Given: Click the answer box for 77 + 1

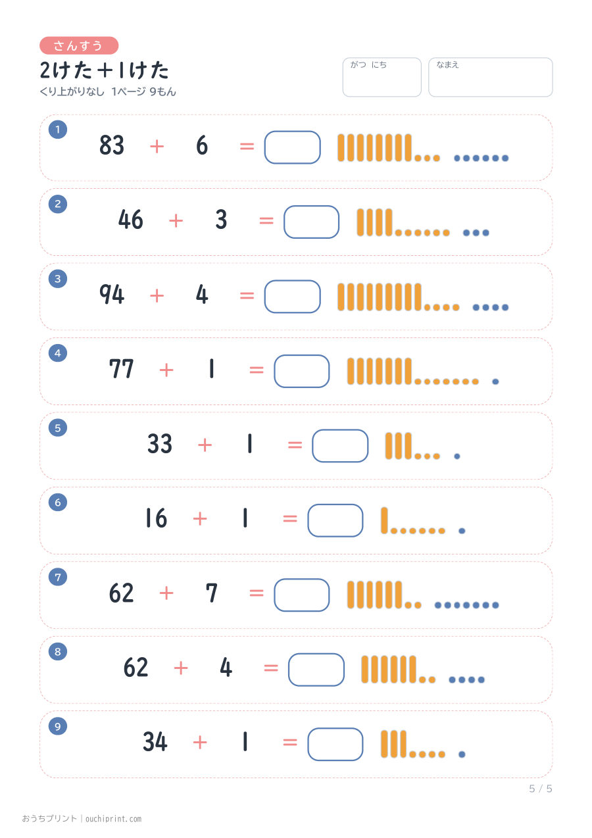Looking at the screenshot, I should [302, 371].
